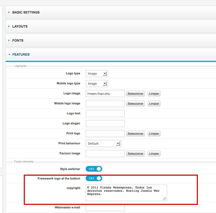Image resolution: width=216 pixels, height=213 pixels.
Task: Click the Logo type dropdown arrow
Action: click(105, 74)
